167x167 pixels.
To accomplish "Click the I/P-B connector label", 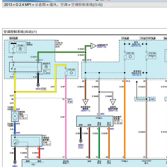I will (x=89, y=60).
